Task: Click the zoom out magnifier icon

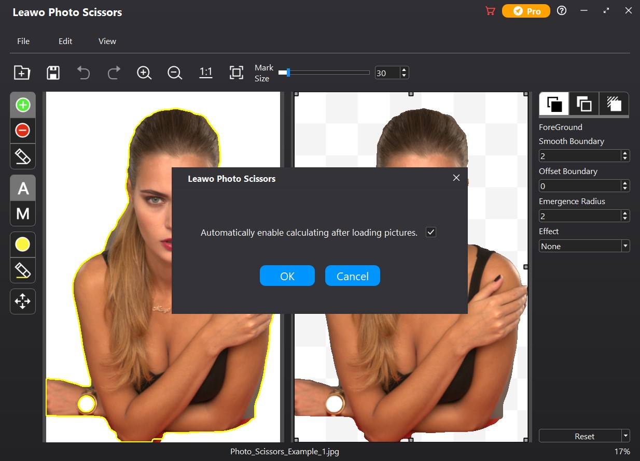Action: click(175, 73)
